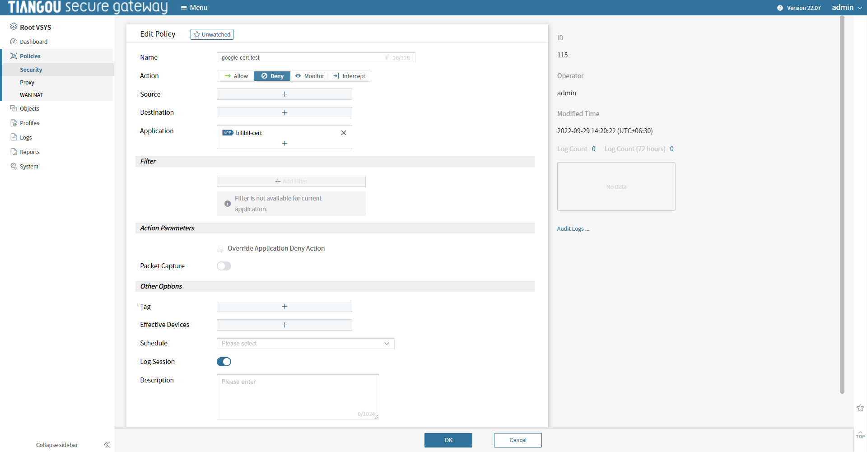This screenshot has height=452, width=867.
Task: Open the admin user dropdown
Action: click(847, 8)
